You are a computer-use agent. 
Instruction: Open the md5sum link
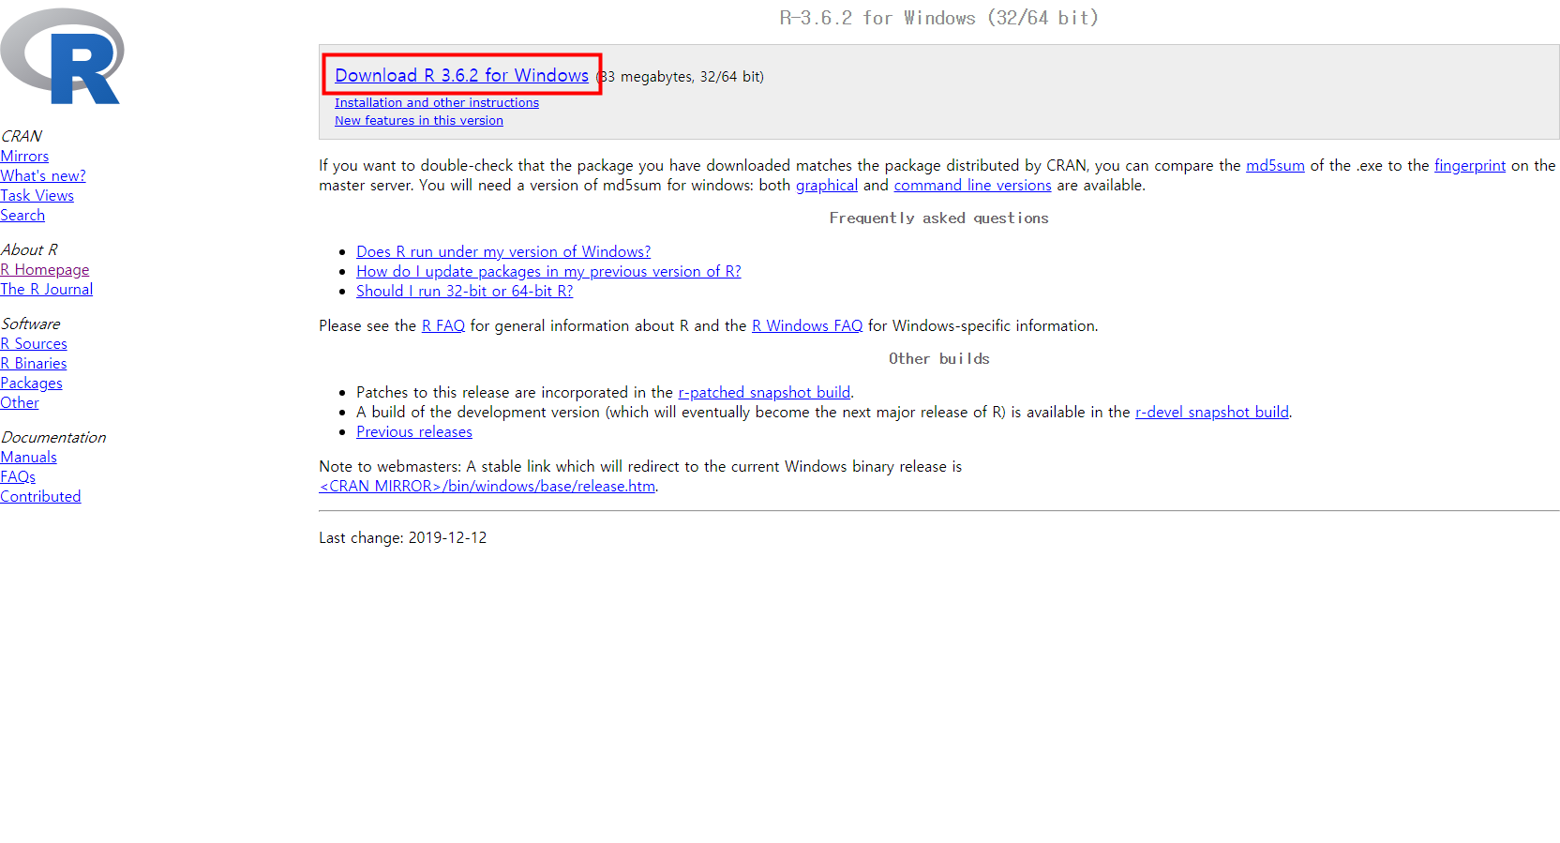(x=1275, y=165)
